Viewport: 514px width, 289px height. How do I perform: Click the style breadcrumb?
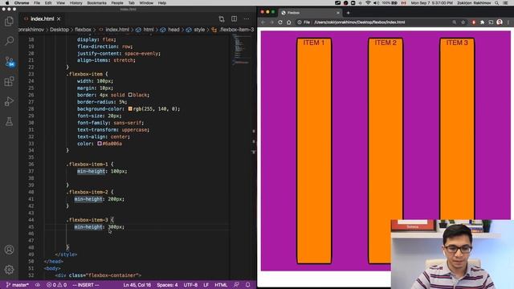[196, 30]
